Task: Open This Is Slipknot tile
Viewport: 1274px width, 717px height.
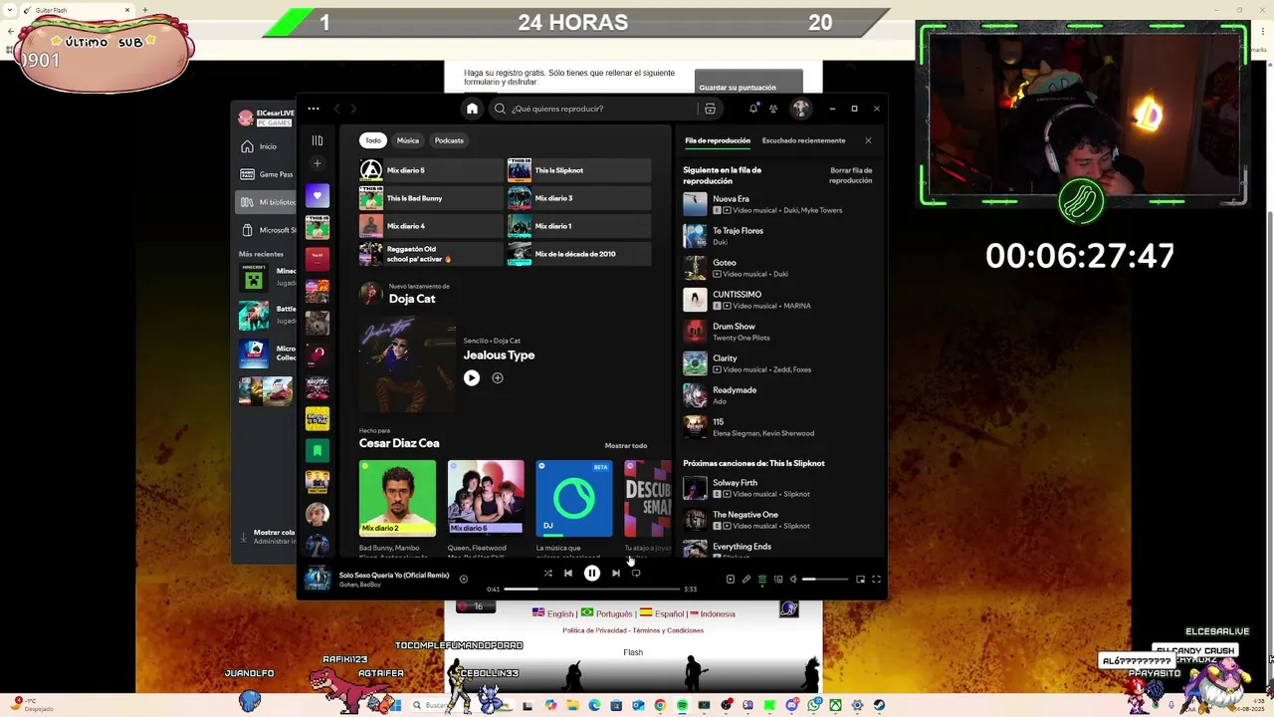Action: (579, 170)
